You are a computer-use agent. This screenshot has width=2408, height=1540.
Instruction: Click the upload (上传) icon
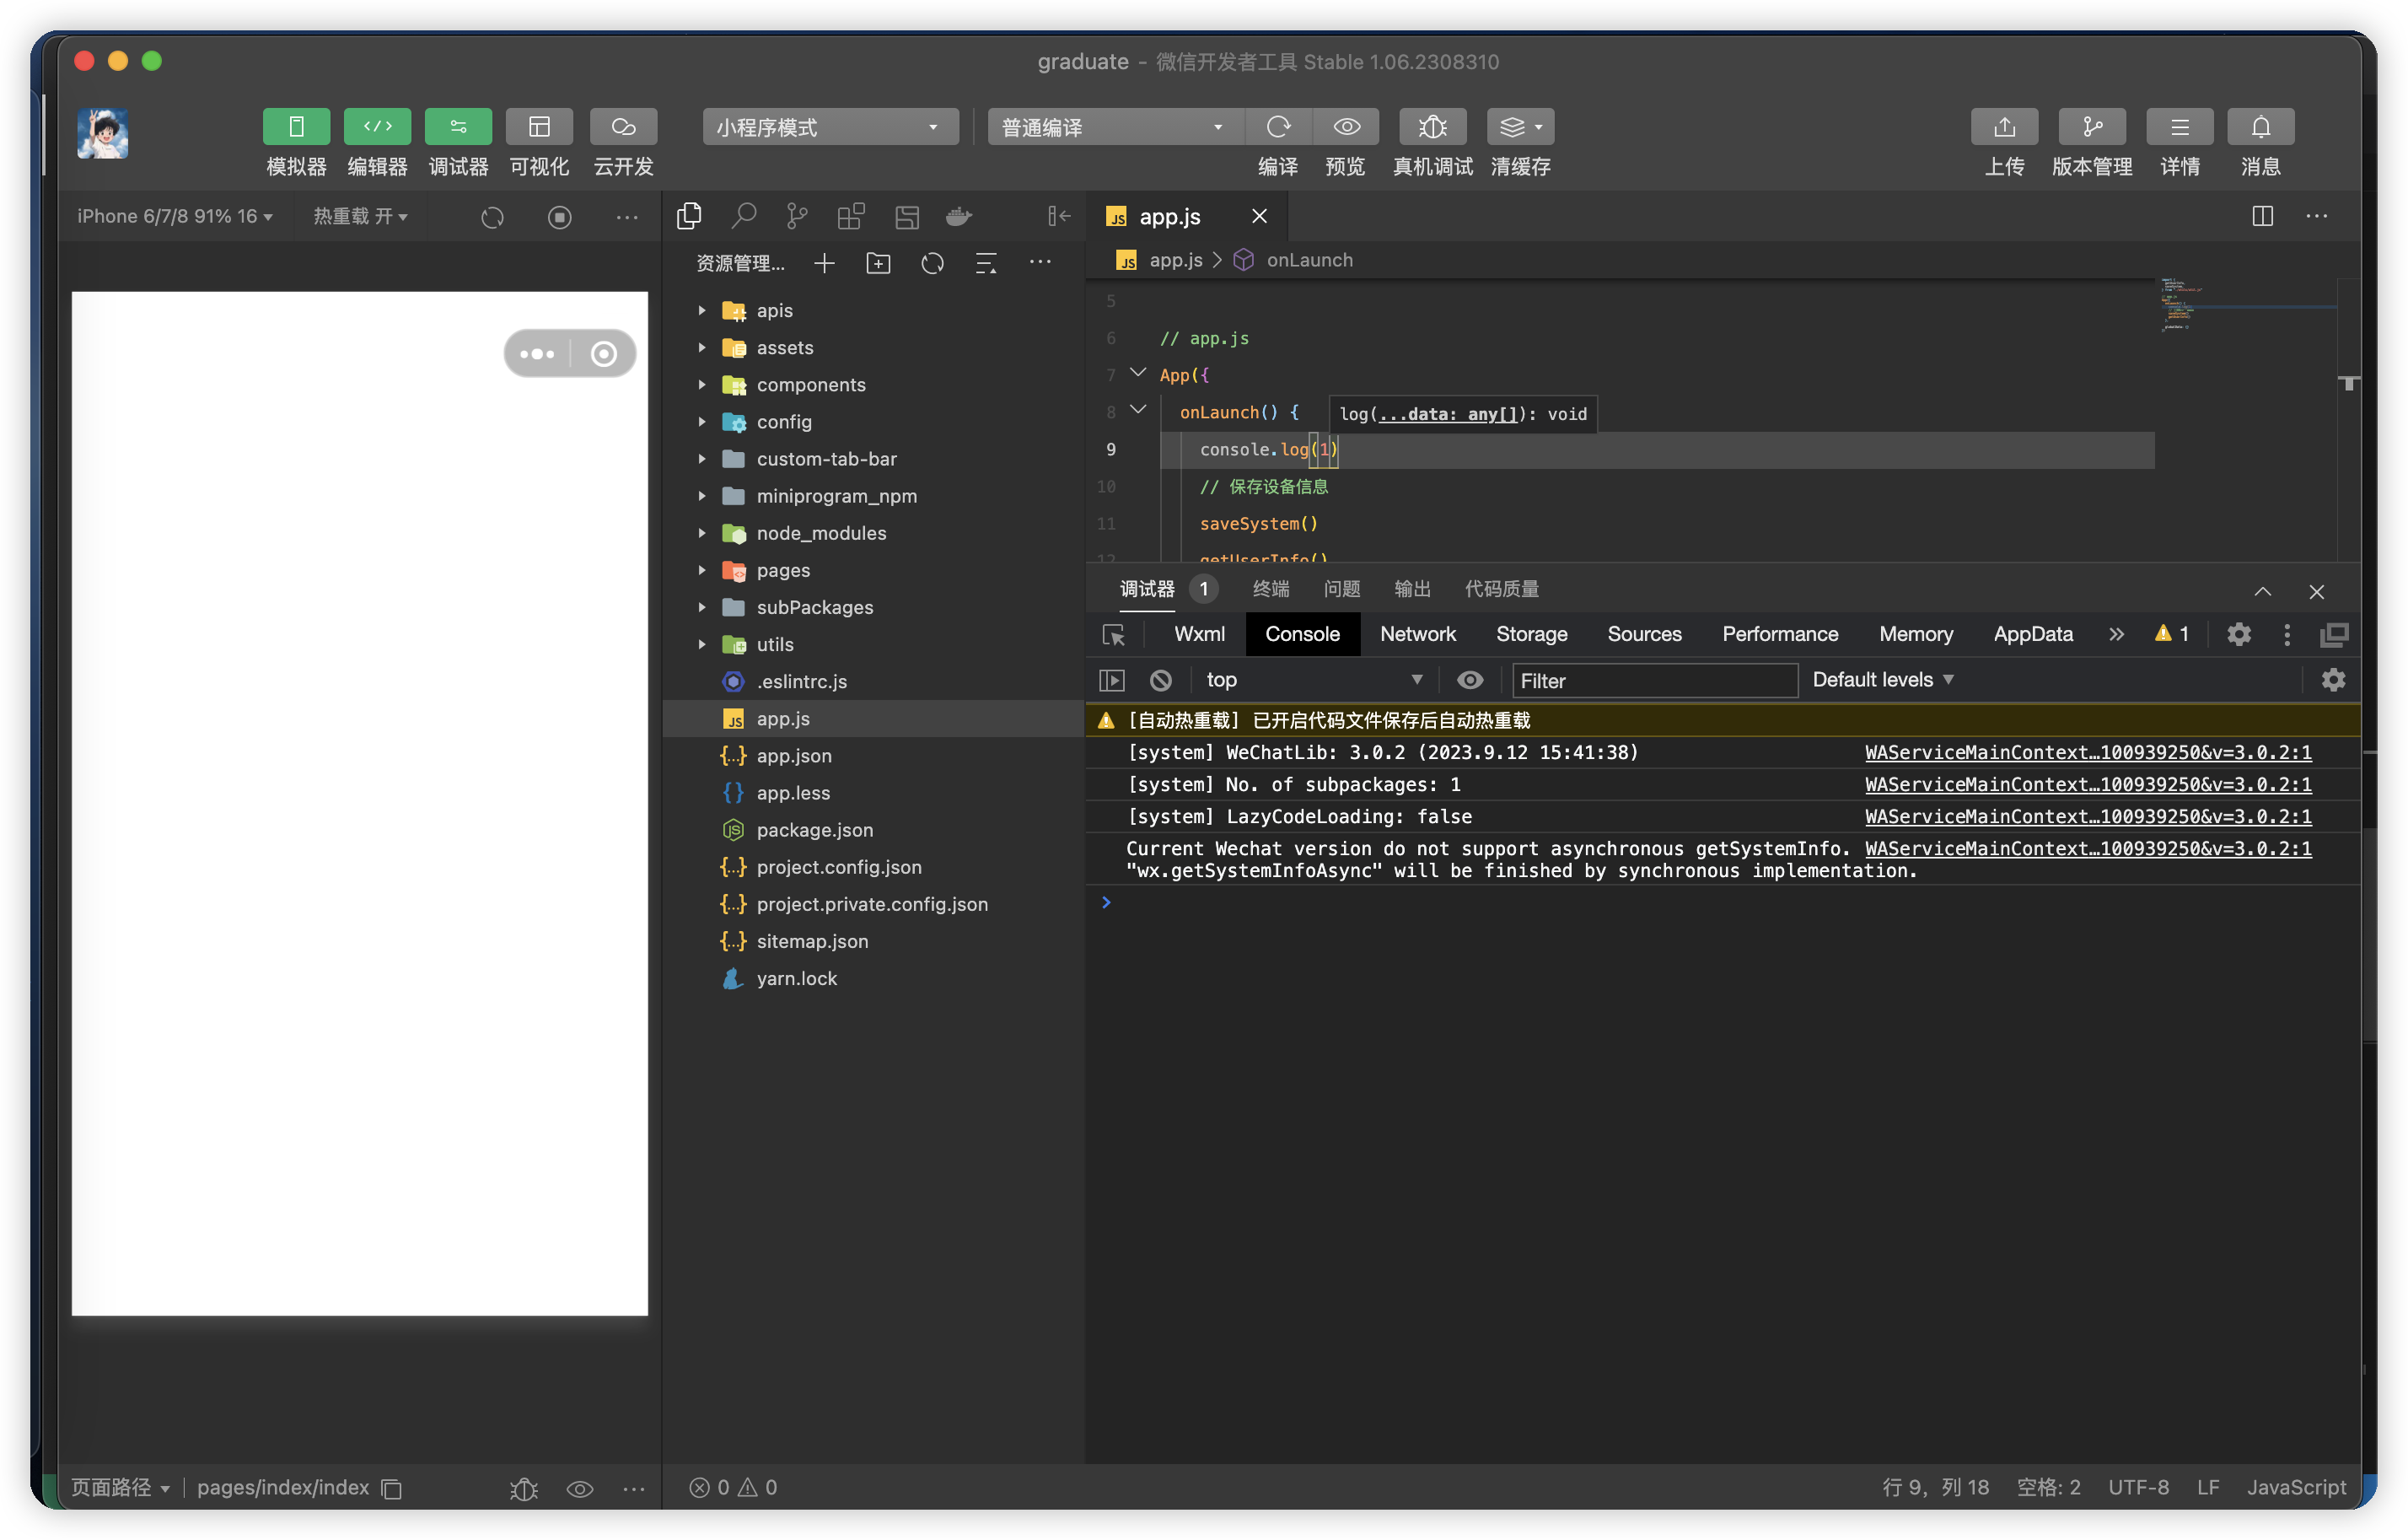tap(2003, 127)
